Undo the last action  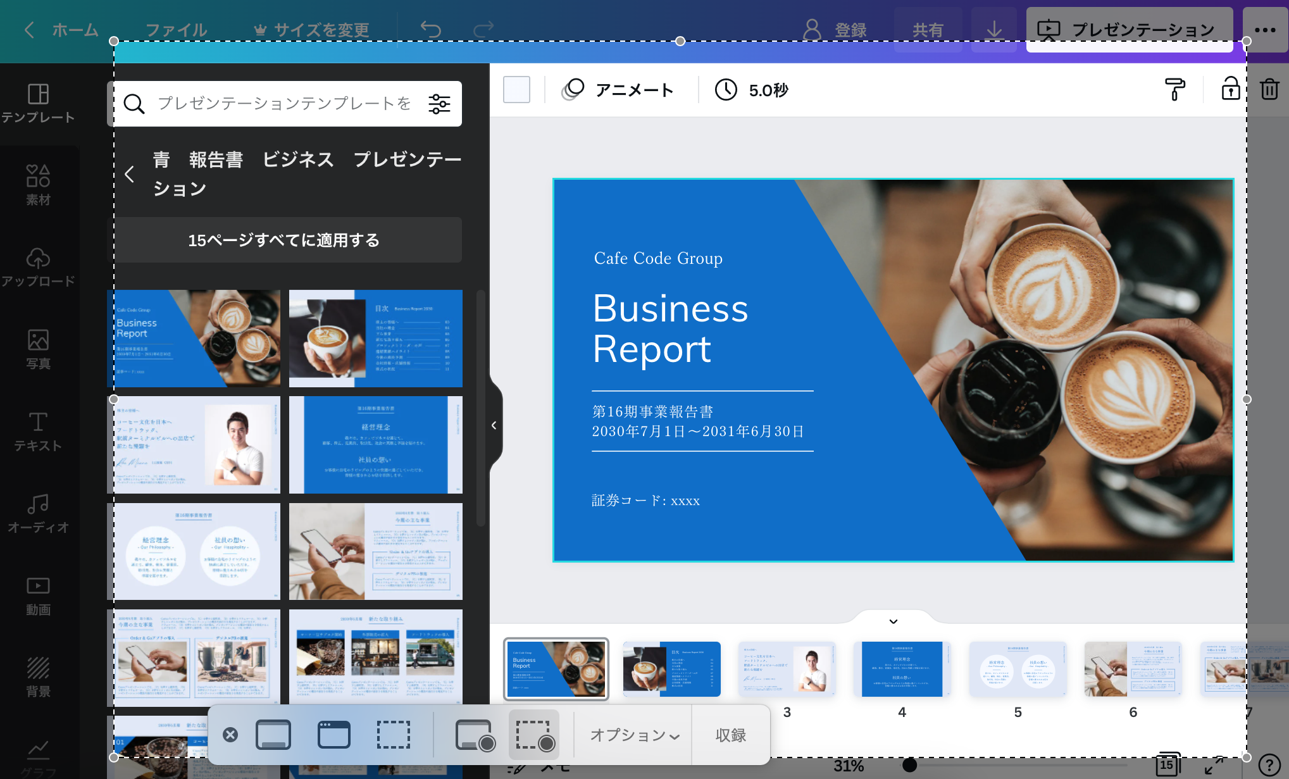tap(431, 30)
